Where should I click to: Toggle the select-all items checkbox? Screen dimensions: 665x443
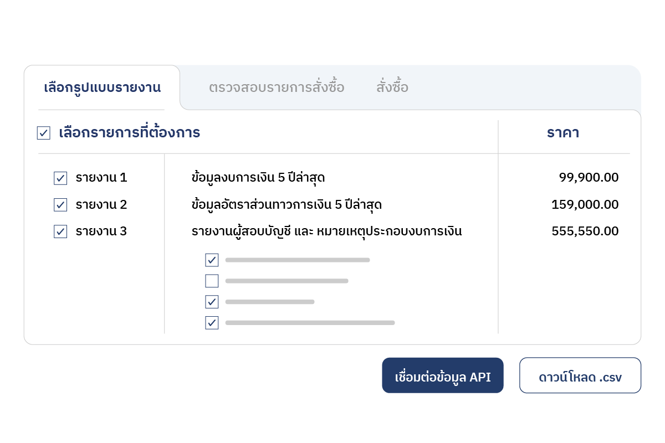44,133
